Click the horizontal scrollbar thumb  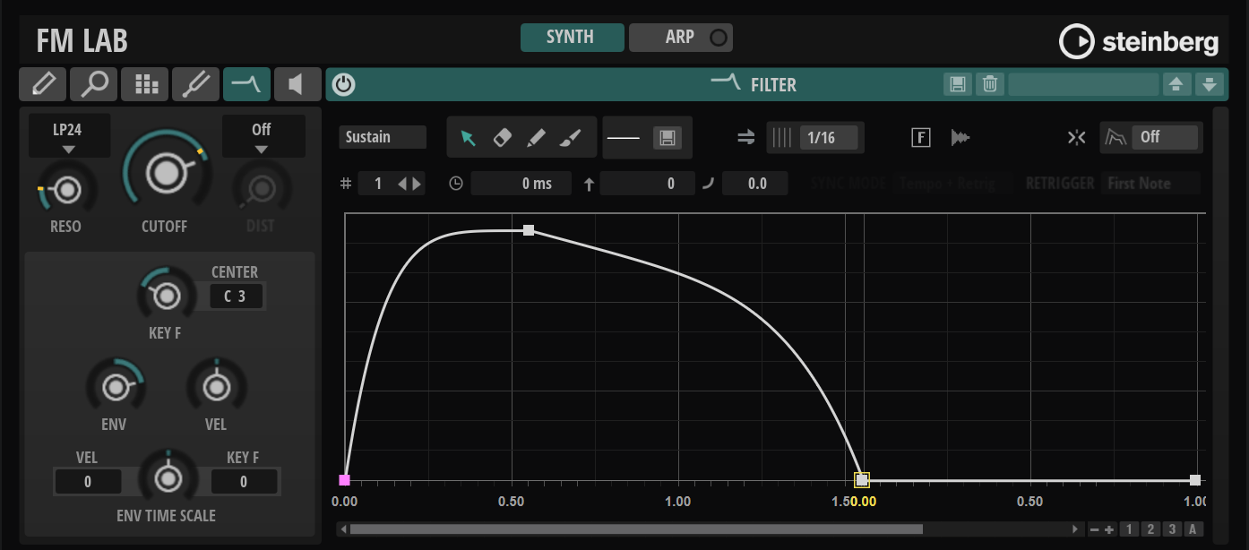click(636, 529)
